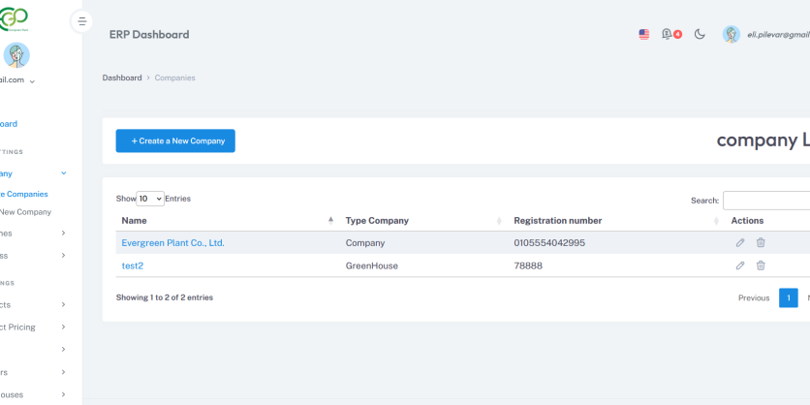This screenshot has height=405, width=810.
Task: Expand the sidebar item below Pricing
Action: [64, 349]
